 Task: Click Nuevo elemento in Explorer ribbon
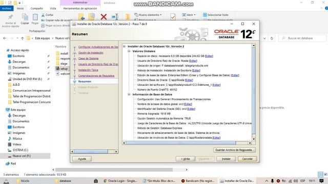pyautogui.click(x=148, y=15)
